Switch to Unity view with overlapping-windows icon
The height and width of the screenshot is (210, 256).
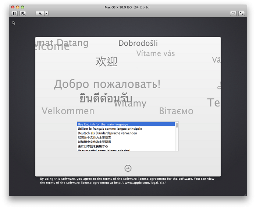click(233, 13)
